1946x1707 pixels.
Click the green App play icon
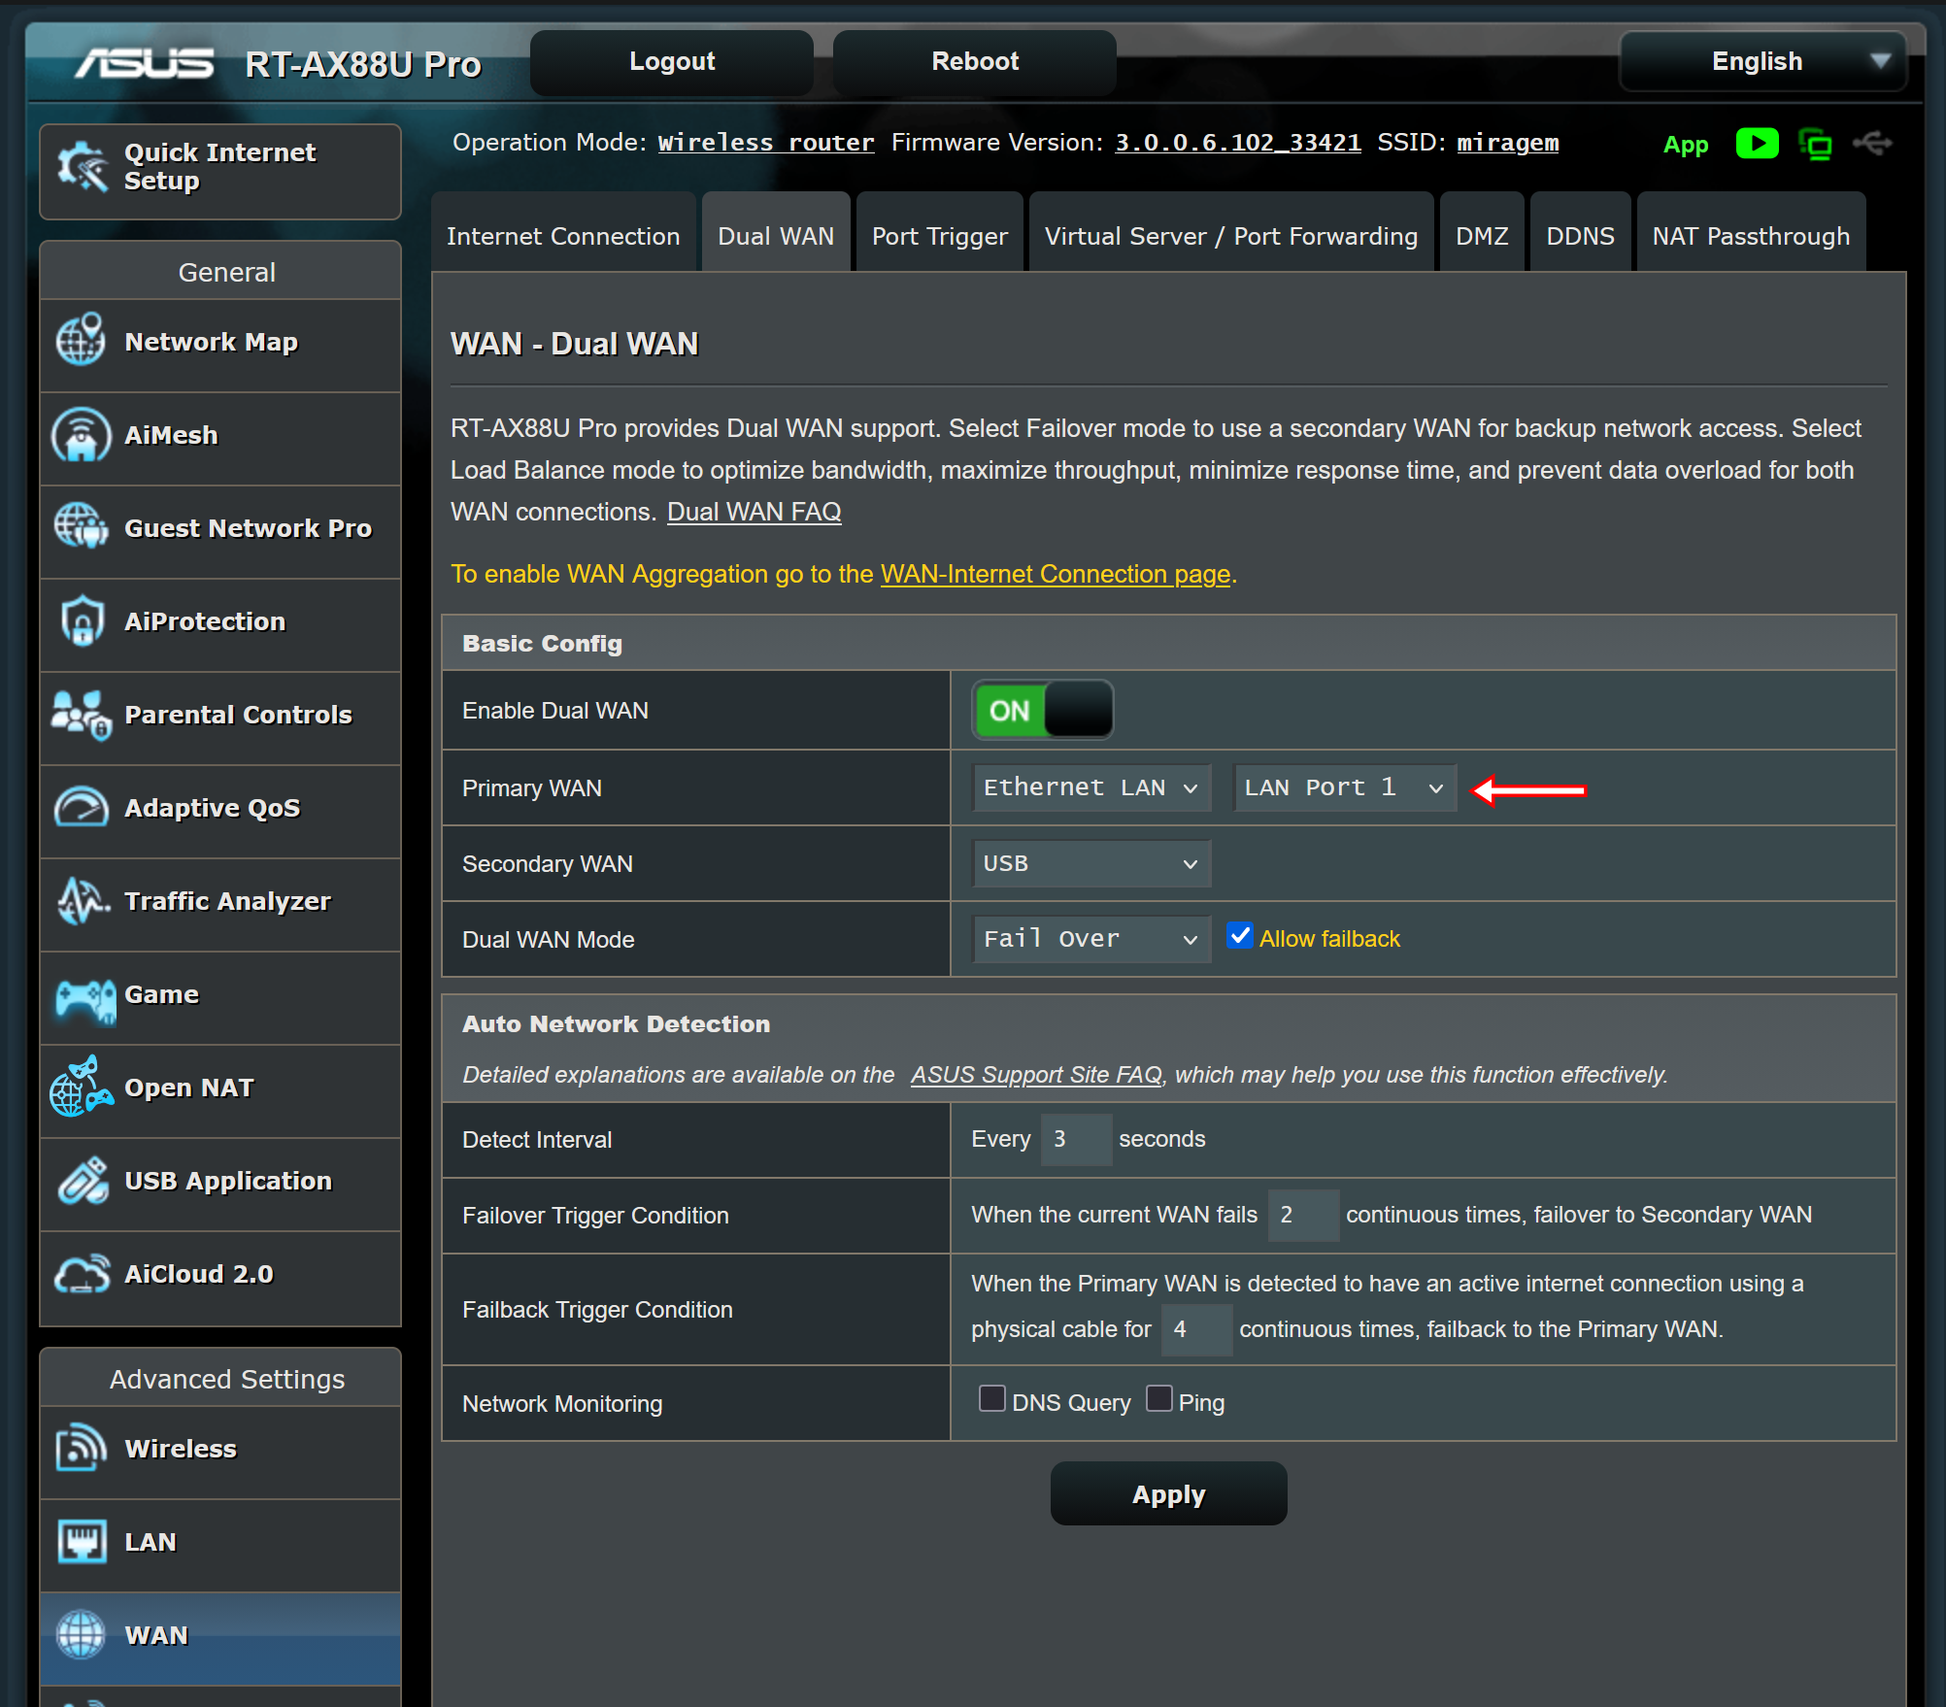(x=1757, y=144)
